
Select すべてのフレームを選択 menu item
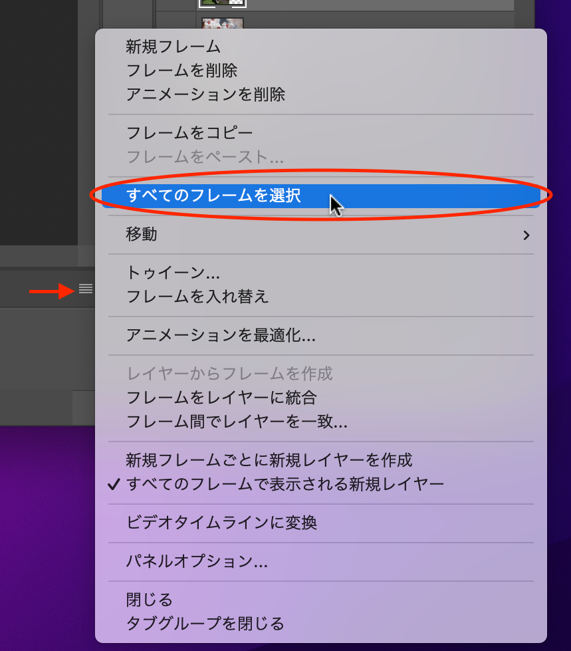pyautogui.click(x=321, y=195)
